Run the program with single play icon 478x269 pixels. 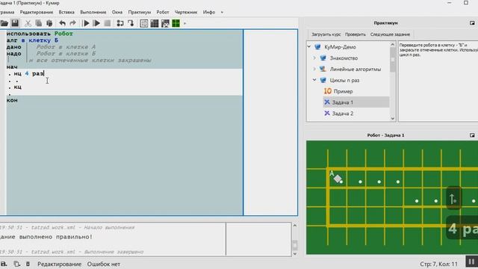point(87,23)
